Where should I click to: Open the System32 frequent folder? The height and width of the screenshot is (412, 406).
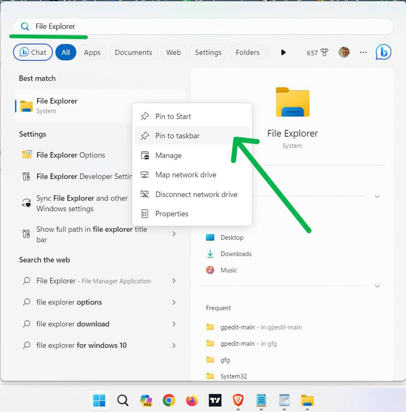[x=226, y=376]
